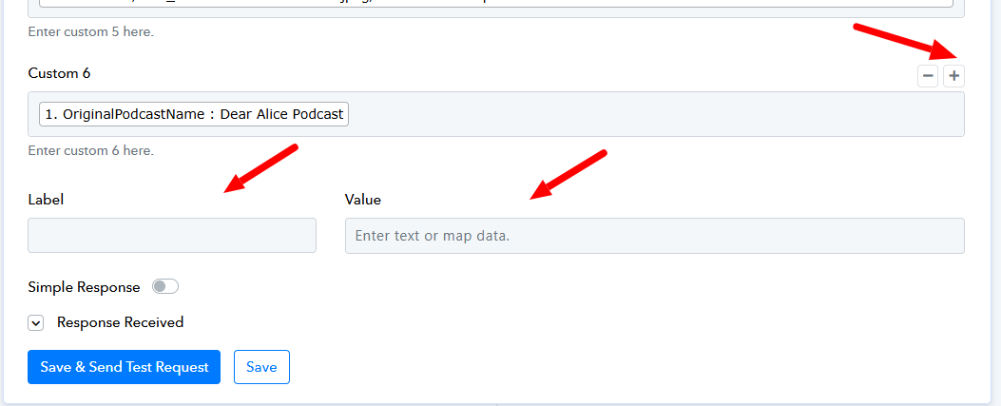Screen dimensions: 1001x406
Task: Click Save & Send Test Request
Action: [124, 367]
